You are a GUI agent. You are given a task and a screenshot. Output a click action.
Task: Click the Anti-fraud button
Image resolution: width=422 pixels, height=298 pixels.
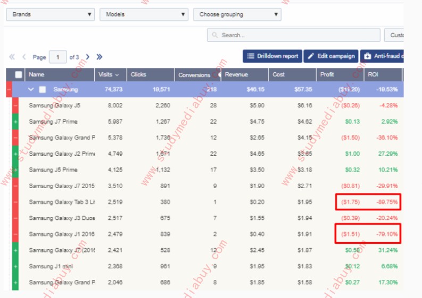pyautogui.click(x=382, y=56)
